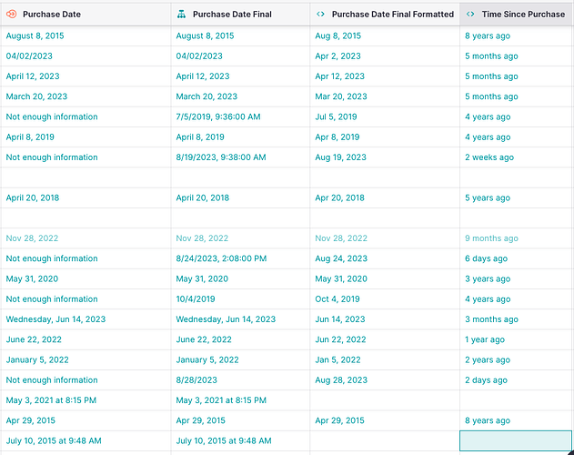
Task: Select the 'May 31, 2020' formatted cell
Action: coord(385,278)
